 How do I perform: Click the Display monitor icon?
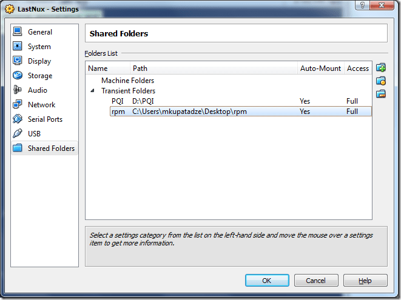[18, 61]
